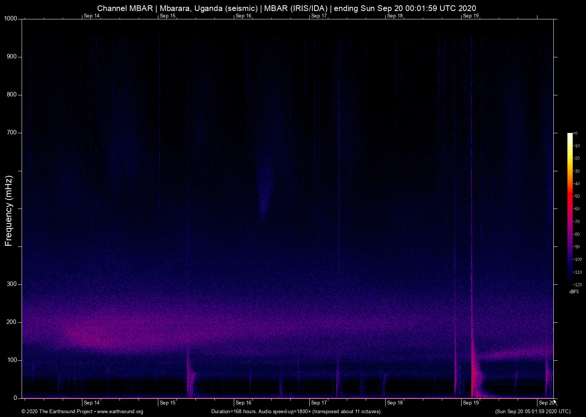Click the Duration=168 hours footer text

(296, 412)
